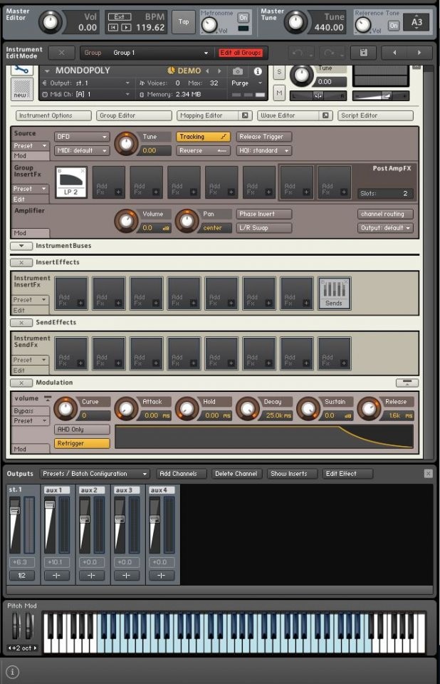Open the instrument info icon
This screenshot has height=684, width=440.
coord(258,71)
